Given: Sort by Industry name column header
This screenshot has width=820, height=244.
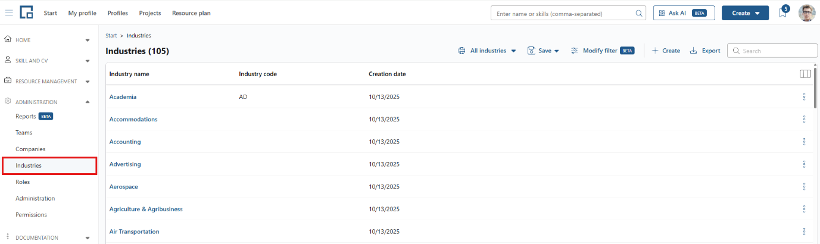Looking at the screenshot, I should [x=129, y=74].
